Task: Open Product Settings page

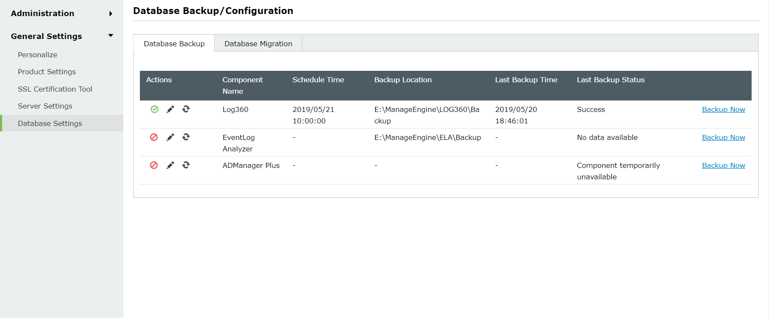Action: point(47,72)
